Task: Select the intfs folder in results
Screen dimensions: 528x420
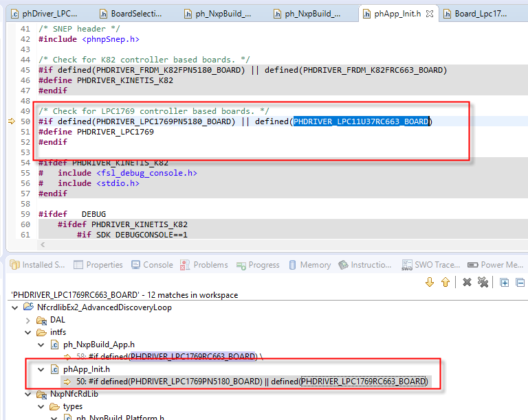Action: pyautogui.click(x=58, y=332)
